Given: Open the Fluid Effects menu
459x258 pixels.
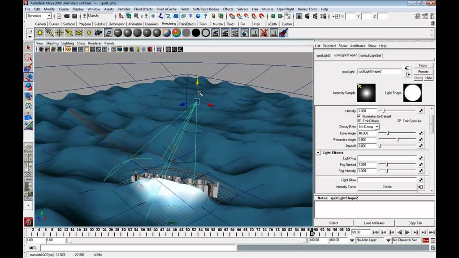Looking at the screenshot, I should (x=143, y=9).
